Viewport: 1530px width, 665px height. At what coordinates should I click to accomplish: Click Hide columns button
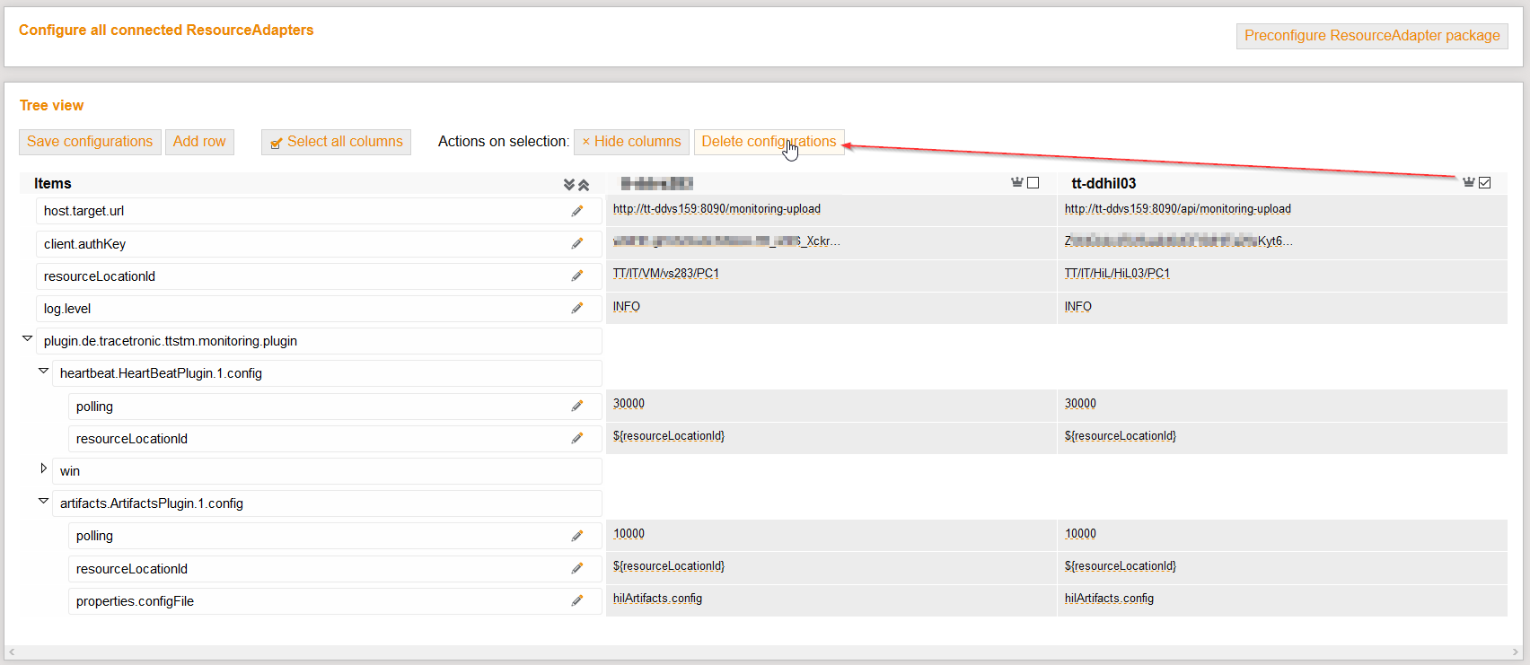tap(631, 142)
